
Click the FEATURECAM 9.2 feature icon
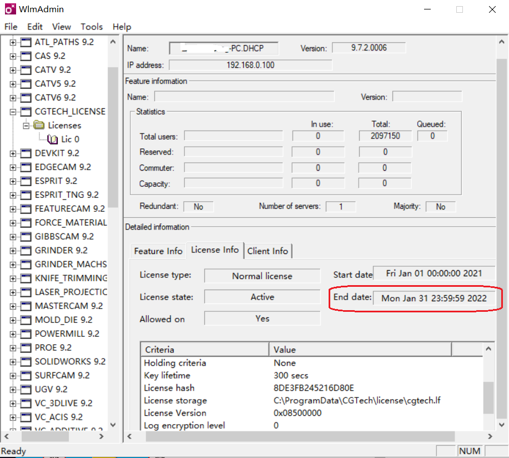[x=26, y=208]
